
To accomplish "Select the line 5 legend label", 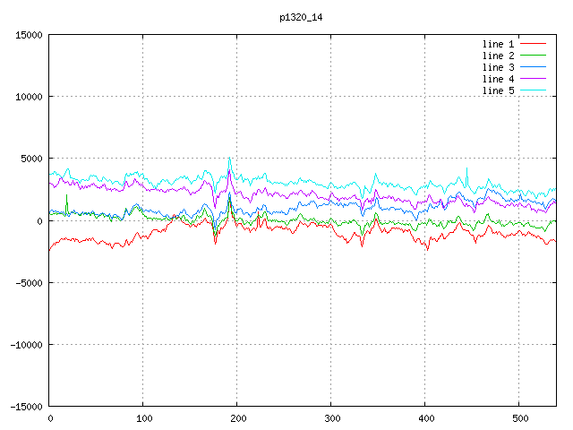I will (x=498, y=90).
